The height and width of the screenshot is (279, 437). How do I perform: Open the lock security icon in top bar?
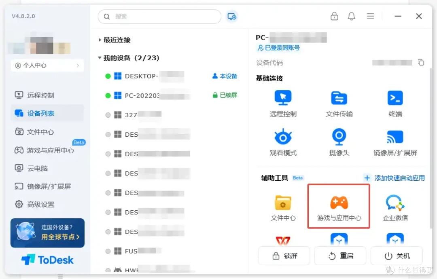pos(334,16)
